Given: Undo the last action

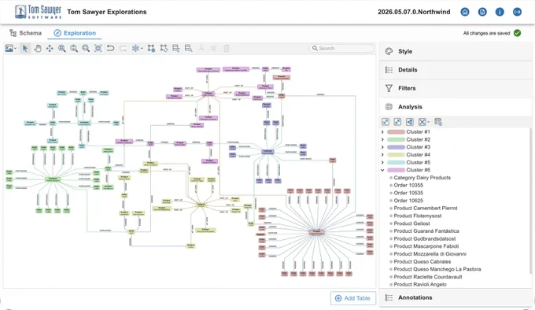Looking at the screenshot, I should [x=110, y=49].
